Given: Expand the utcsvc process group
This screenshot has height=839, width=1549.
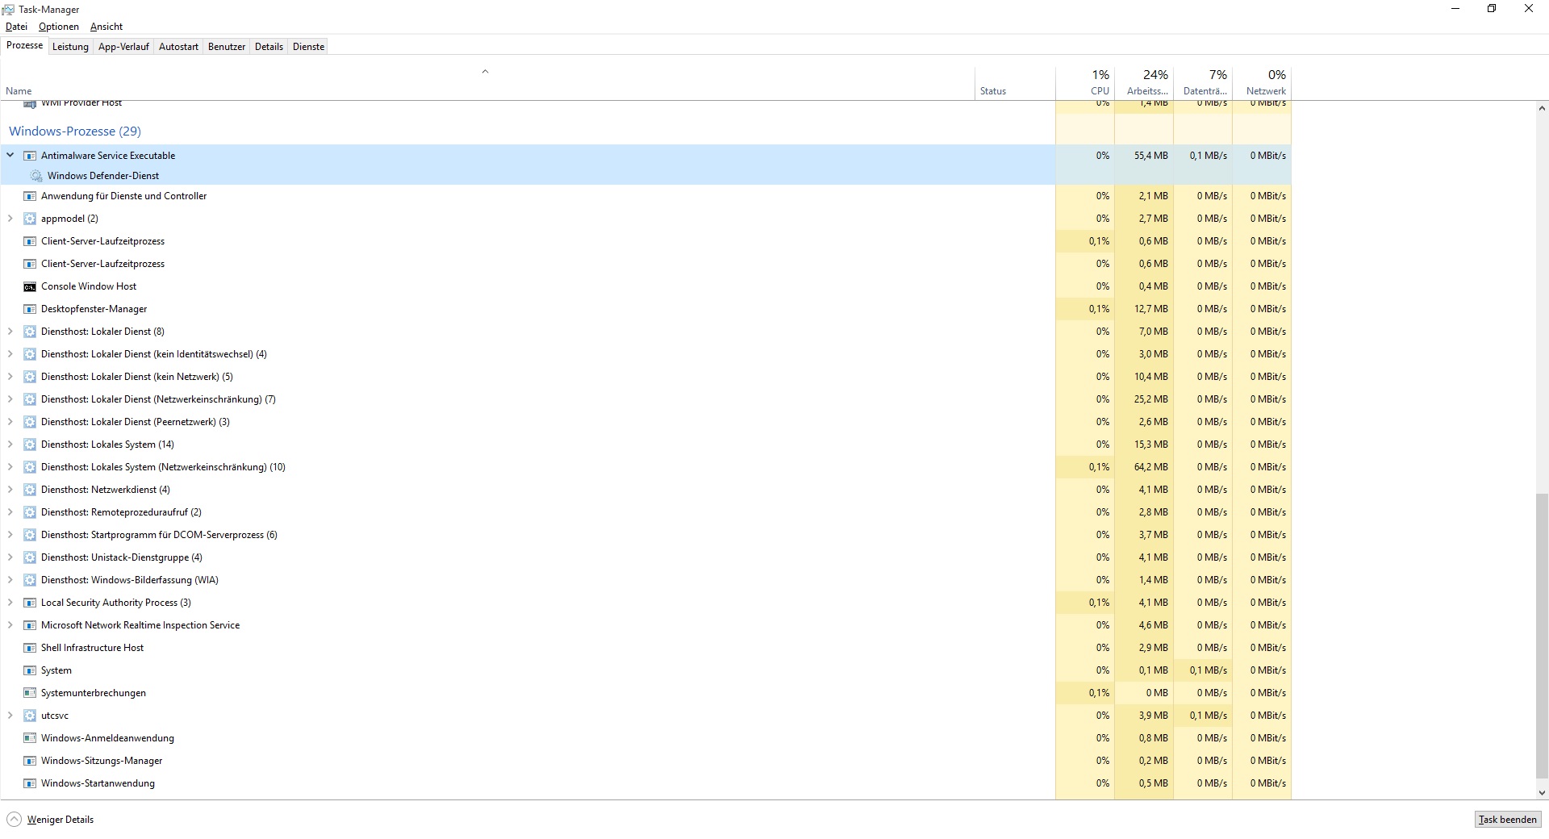Looking at the screenshot, I should tap(10, 716).
